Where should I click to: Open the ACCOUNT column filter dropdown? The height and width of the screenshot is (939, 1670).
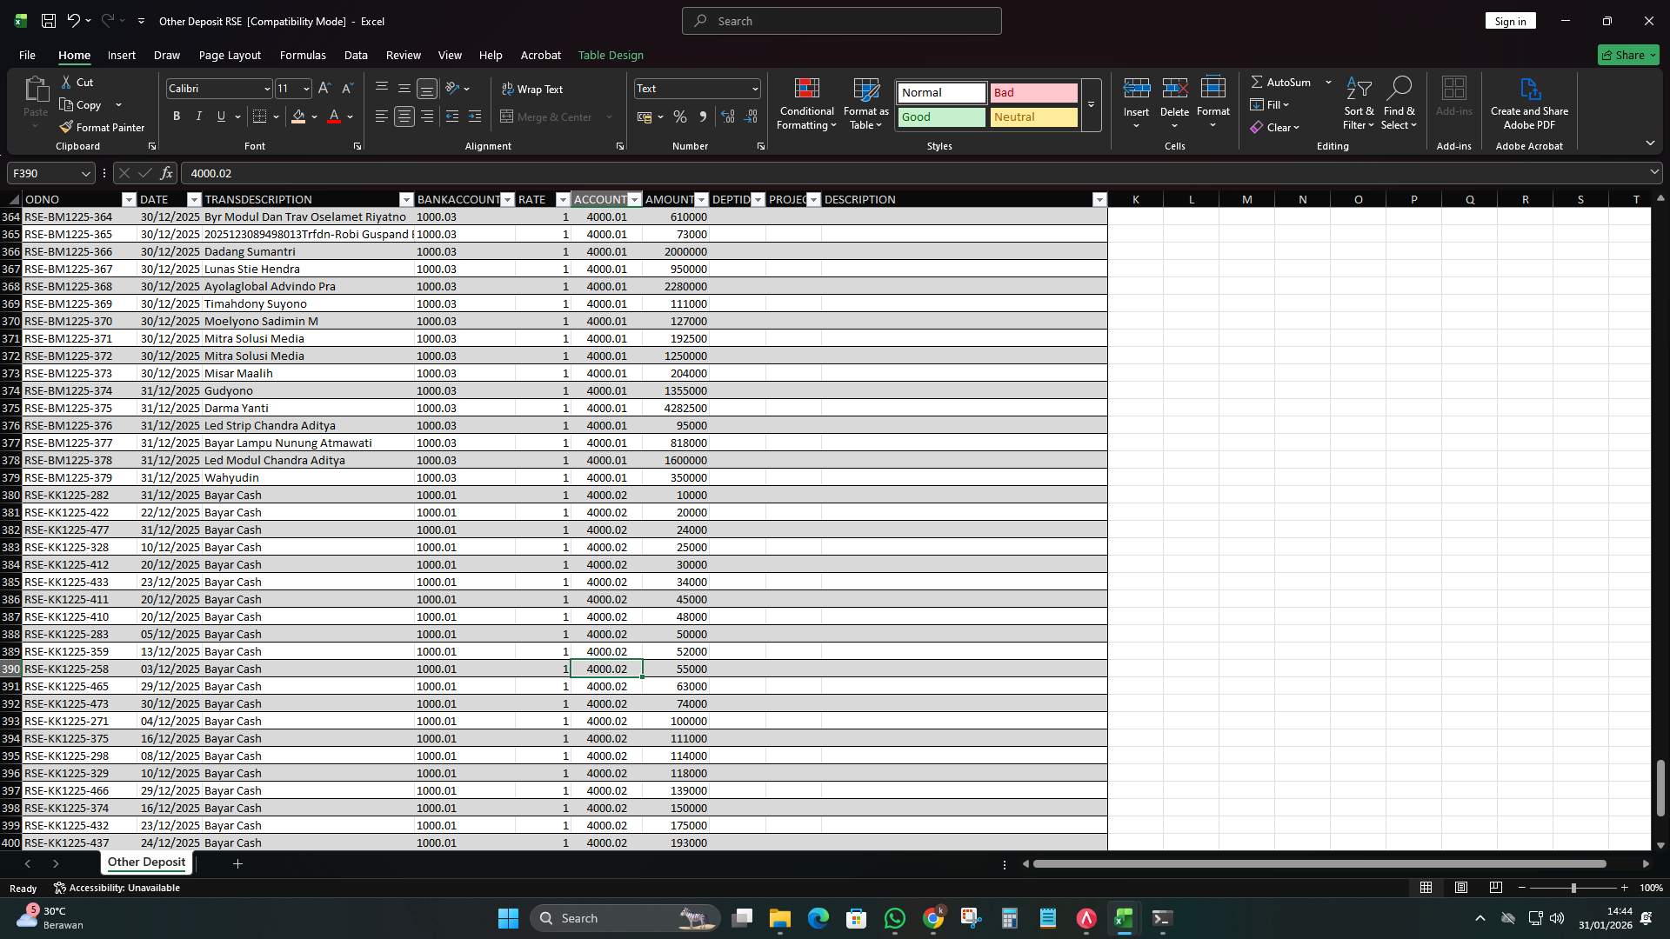click(x=633, y=199)
